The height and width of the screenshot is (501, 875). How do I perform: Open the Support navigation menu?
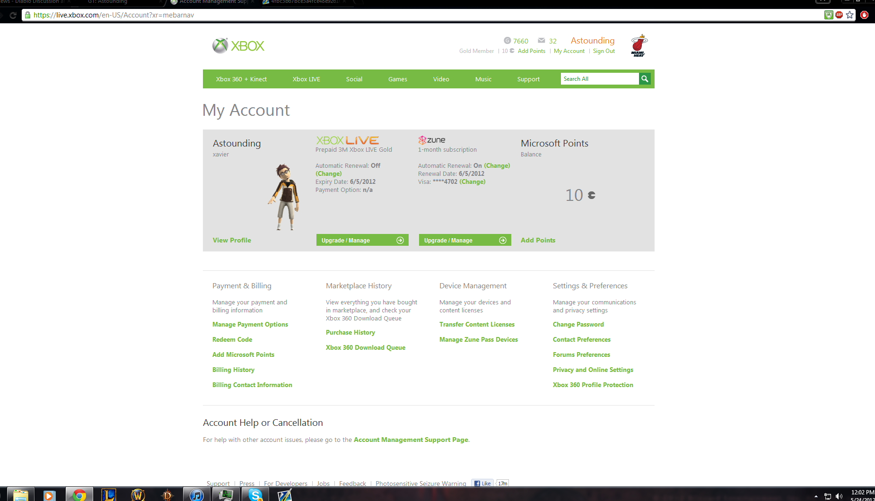click(528, 79)
